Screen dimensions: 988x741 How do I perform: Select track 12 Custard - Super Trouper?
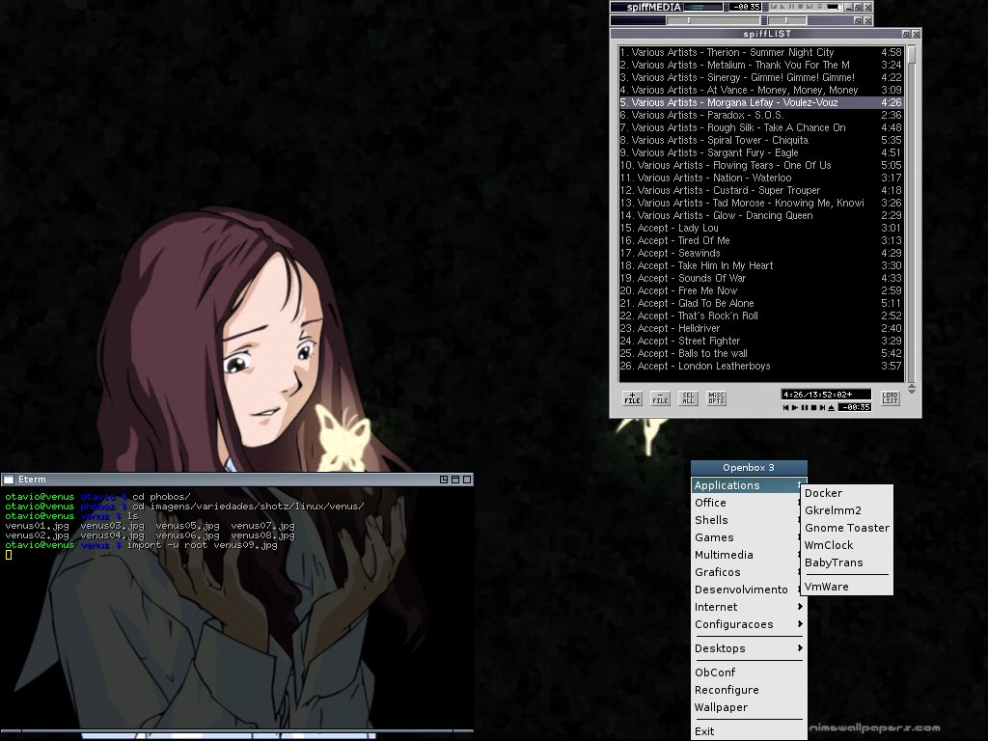click(x=761, y=190)
